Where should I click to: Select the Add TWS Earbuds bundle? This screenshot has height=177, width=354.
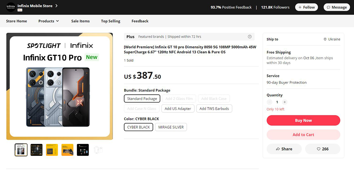[x=214, y=109]
